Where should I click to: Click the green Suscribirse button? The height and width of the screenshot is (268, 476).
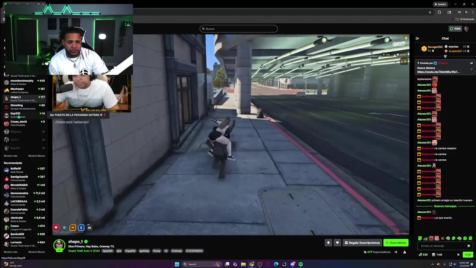click(x=396, y=243)
